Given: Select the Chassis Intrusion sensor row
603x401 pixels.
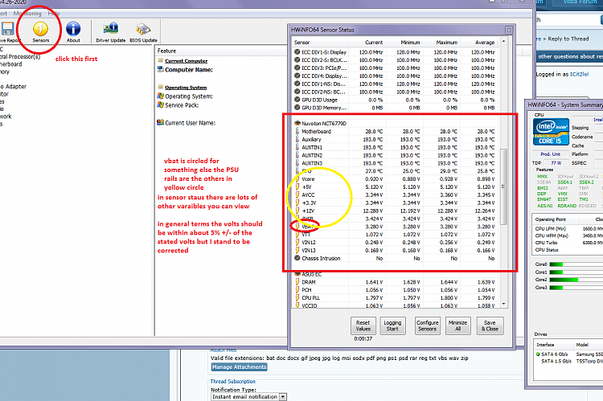Looking at the screenshot, I should point(396,259).
